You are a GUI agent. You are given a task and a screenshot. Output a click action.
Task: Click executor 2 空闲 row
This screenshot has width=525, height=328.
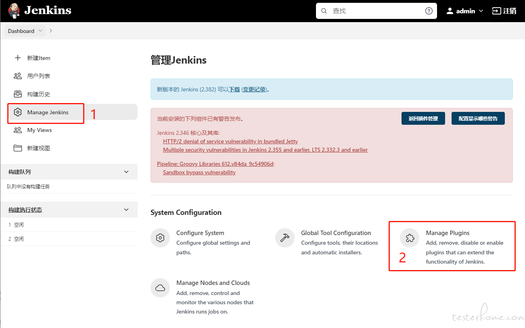coord(69,239)
